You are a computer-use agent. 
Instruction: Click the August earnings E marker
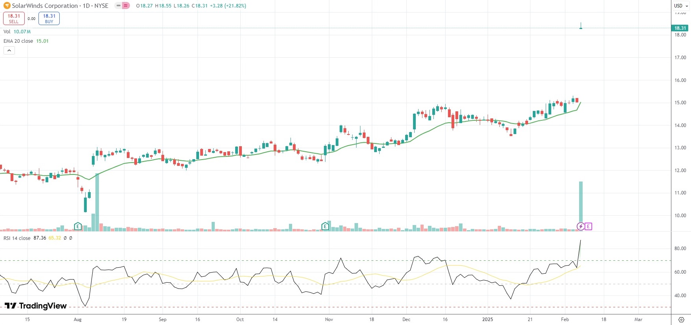78,226
